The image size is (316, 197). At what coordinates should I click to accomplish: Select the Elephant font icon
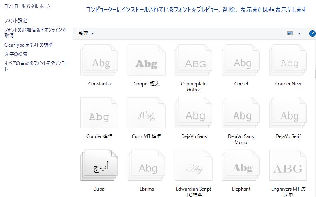241,165
